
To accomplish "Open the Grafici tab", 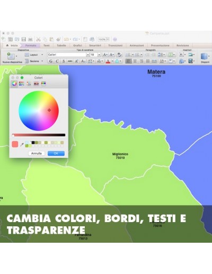I will [77, 46].
